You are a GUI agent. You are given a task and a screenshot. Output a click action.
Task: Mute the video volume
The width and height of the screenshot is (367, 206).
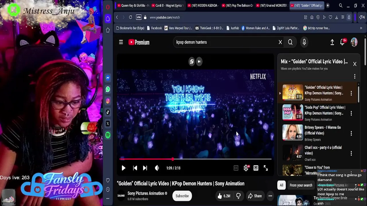[157, 168]
